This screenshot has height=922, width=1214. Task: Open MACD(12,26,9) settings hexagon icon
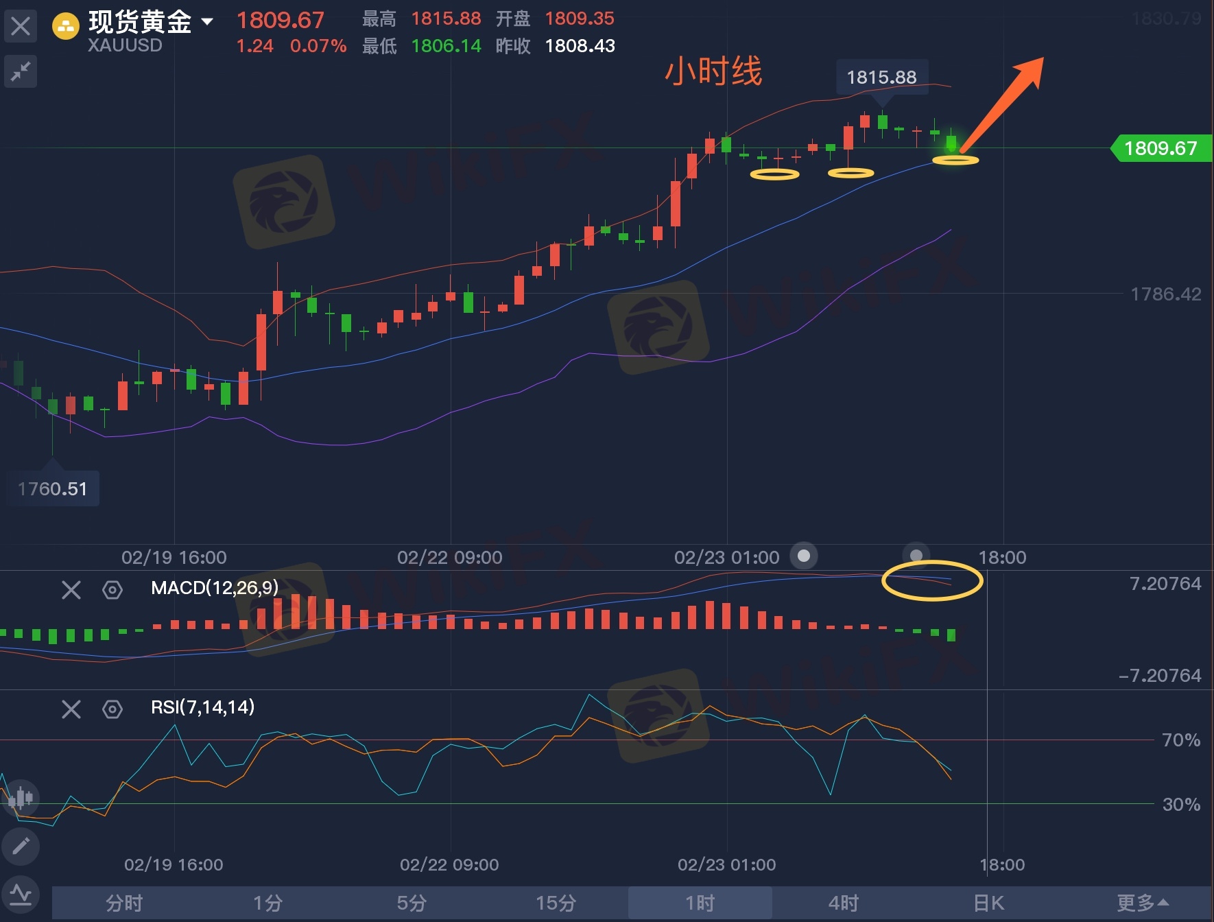(112, 590)
